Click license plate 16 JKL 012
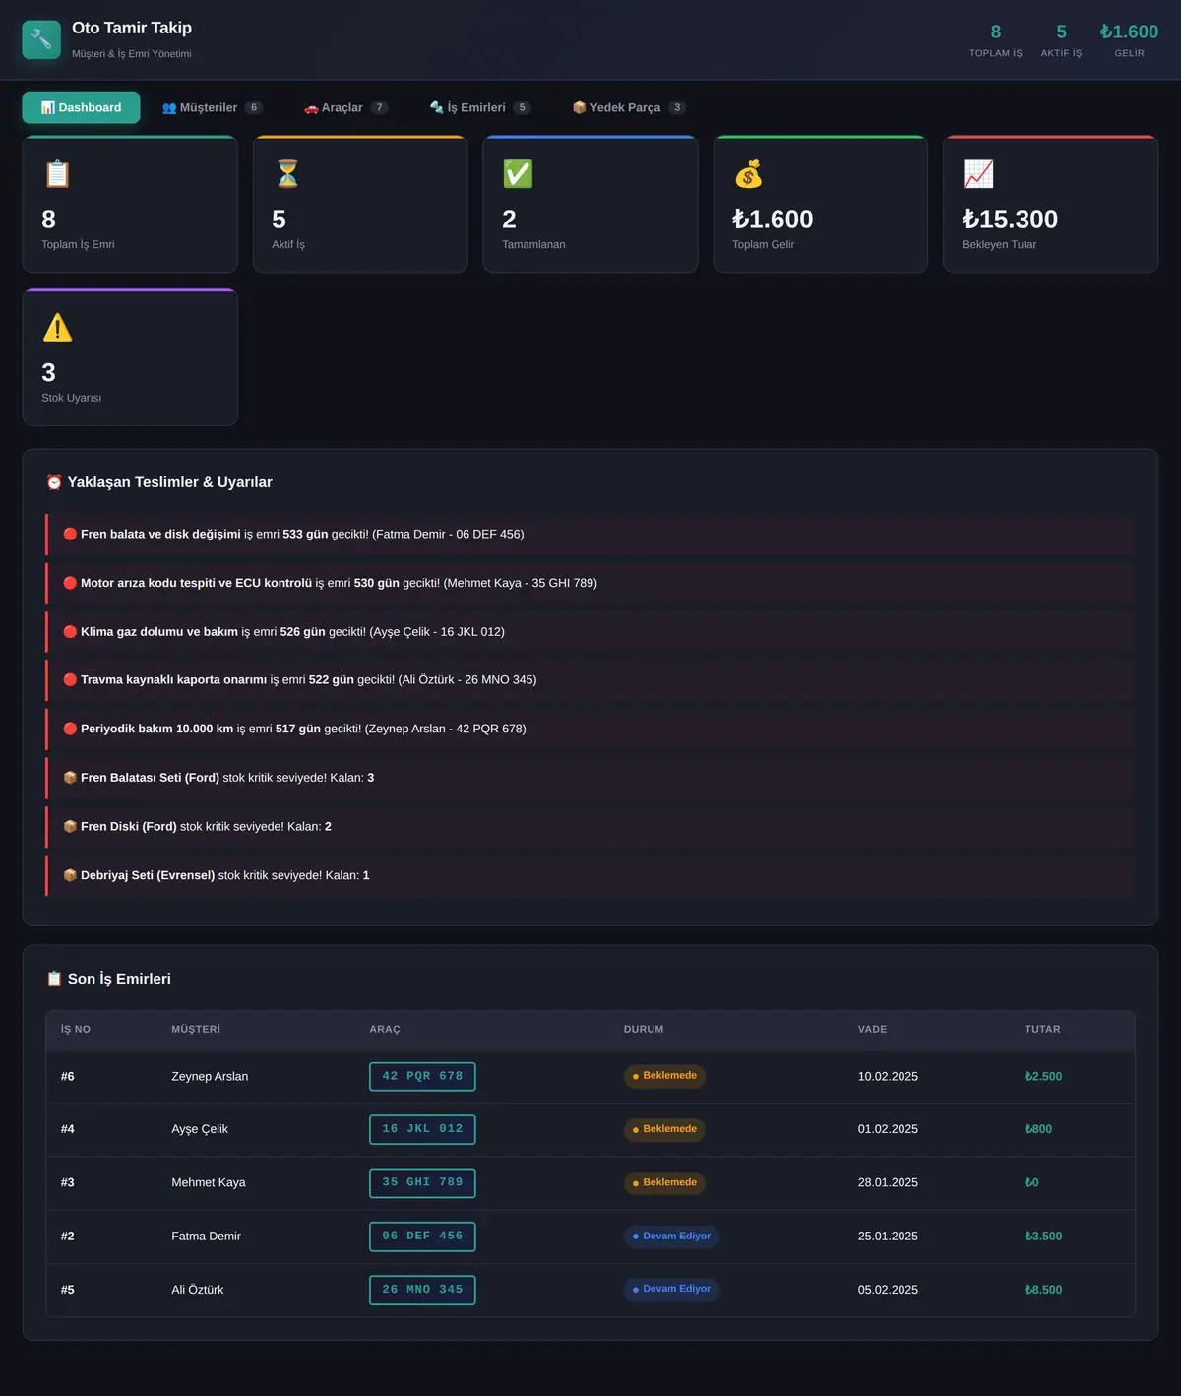The height and width of the screenshot is (1396, 1181). (x=422, y=1129)
